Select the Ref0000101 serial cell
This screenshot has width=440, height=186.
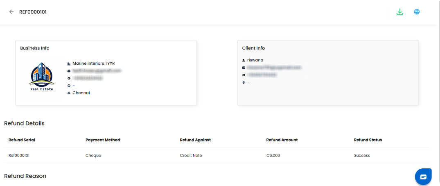(19, 156)
